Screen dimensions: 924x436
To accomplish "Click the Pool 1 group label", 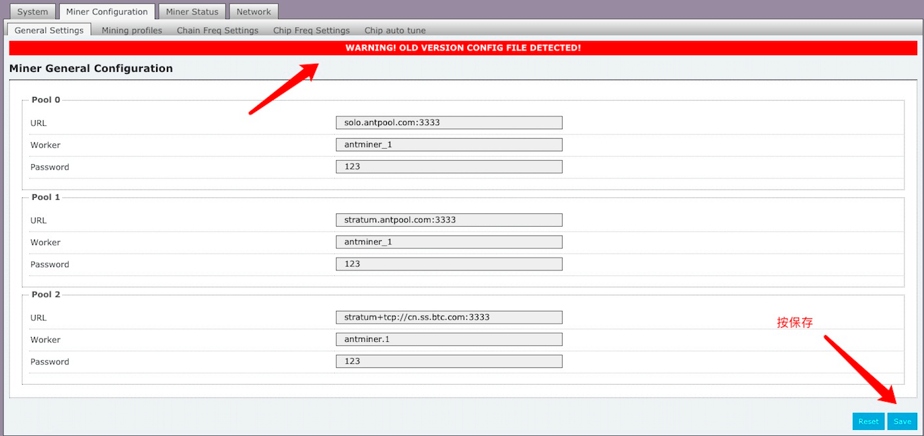I will (46, 197).
